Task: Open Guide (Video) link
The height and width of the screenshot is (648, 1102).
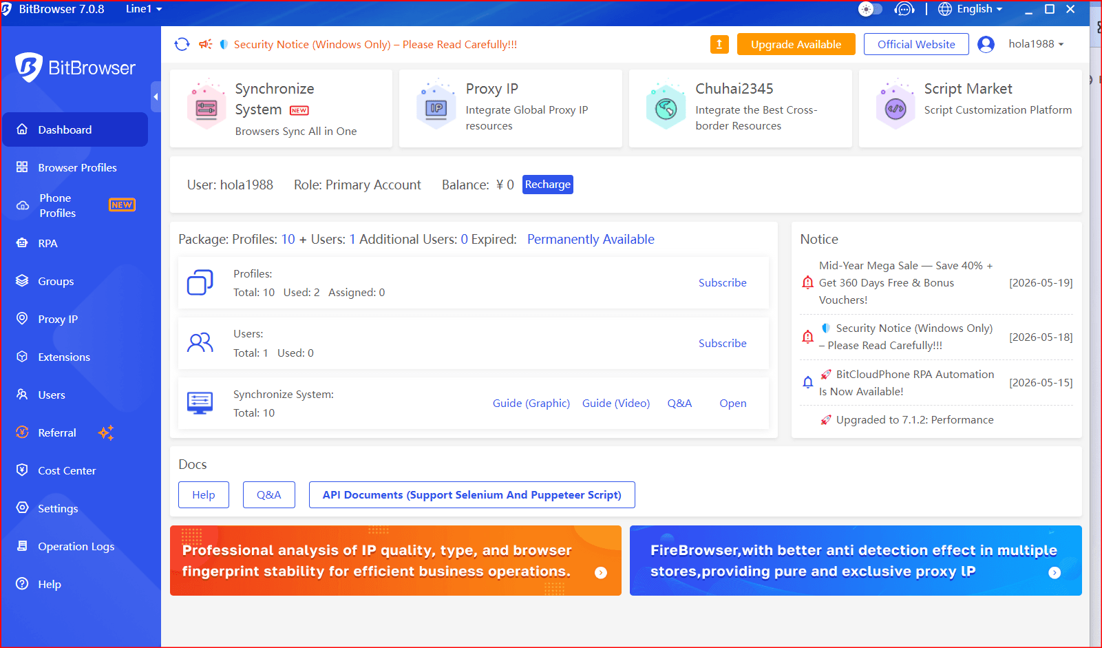Action: click(x=616, y=404)
